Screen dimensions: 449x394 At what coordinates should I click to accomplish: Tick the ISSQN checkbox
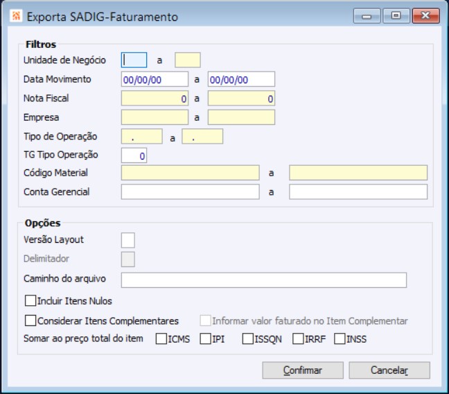click(x=247, y=339)
